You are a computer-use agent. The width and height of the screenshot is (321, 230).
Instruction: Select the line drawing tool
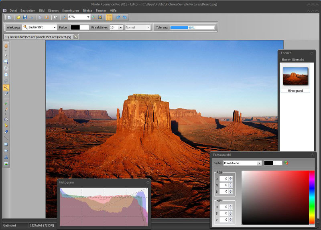point(6,138)
